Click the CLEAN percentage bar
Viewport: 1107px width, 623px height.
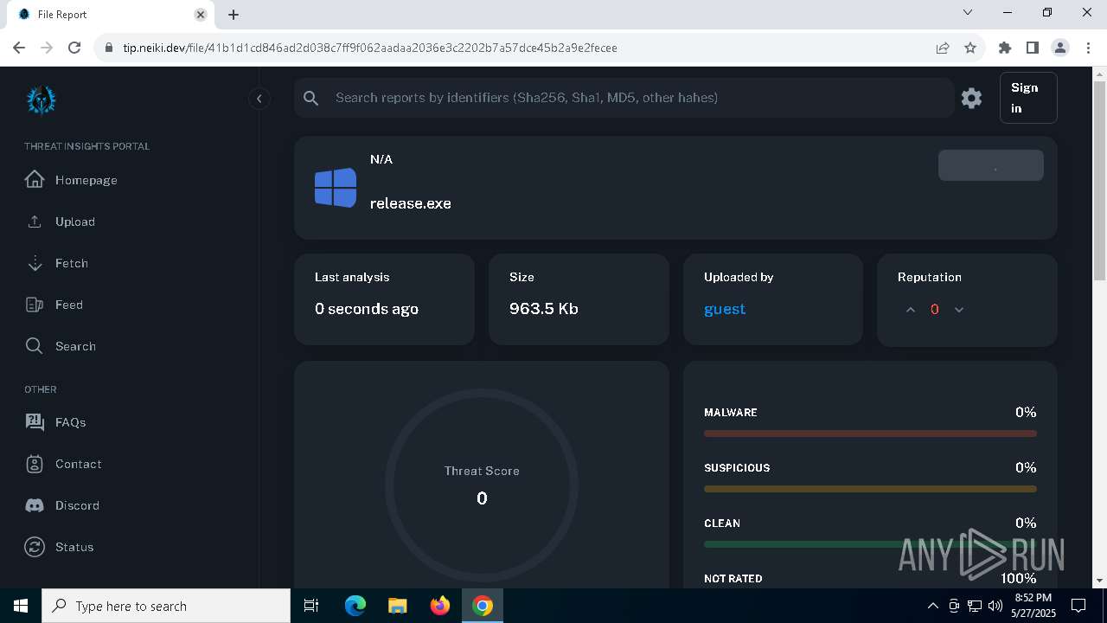[x=870, y=544]
